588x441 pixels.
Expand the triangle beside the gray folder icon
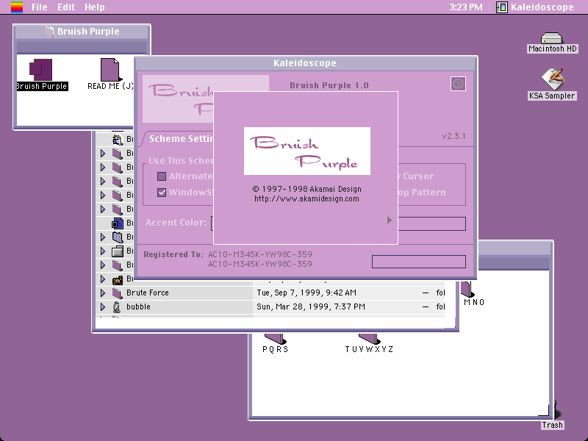click(103, 251)
